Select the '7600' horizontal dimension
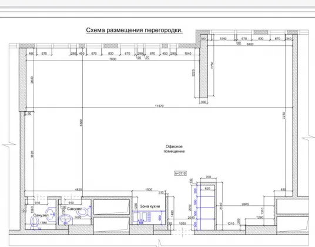Image resolution: width=315 pixels, height=247 pixels. (112, 59)
